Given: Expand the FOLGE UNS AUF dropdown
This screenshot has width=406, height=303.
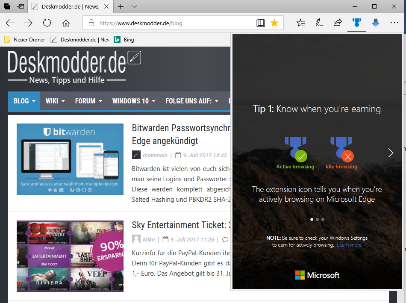Looking at the screenshot, I should (192, 101).
